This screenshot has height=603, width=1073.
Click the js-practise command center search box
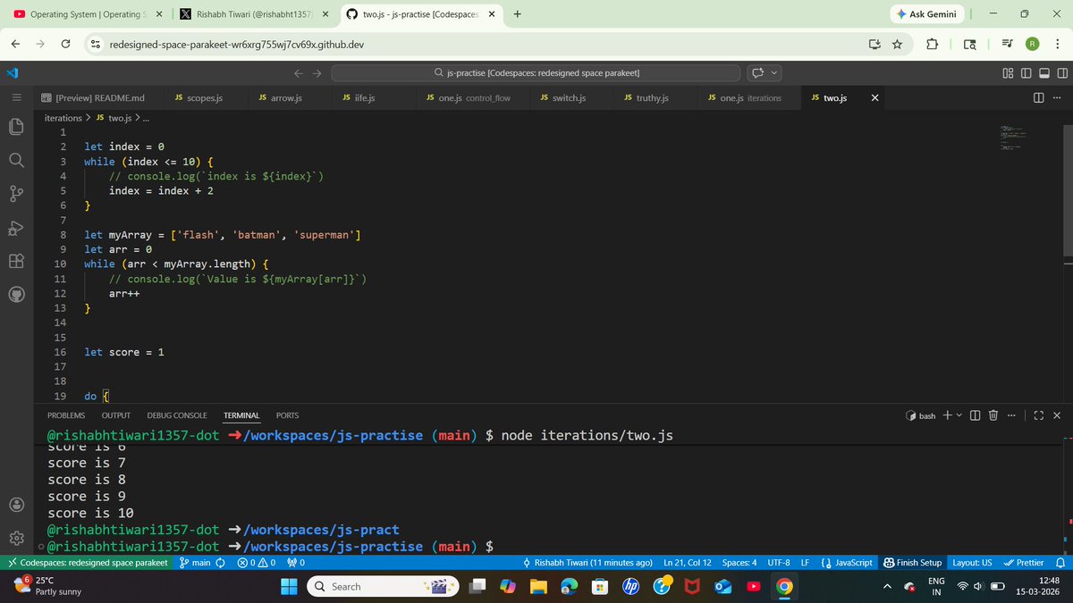536,73
